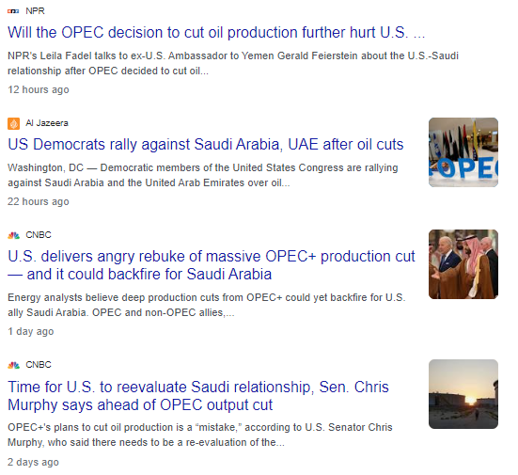Image resolution: width=518 pixels, height=475 pixels.
Task: Click the CNBC peacock icon above rebuke article
Action: click(13, 235)
